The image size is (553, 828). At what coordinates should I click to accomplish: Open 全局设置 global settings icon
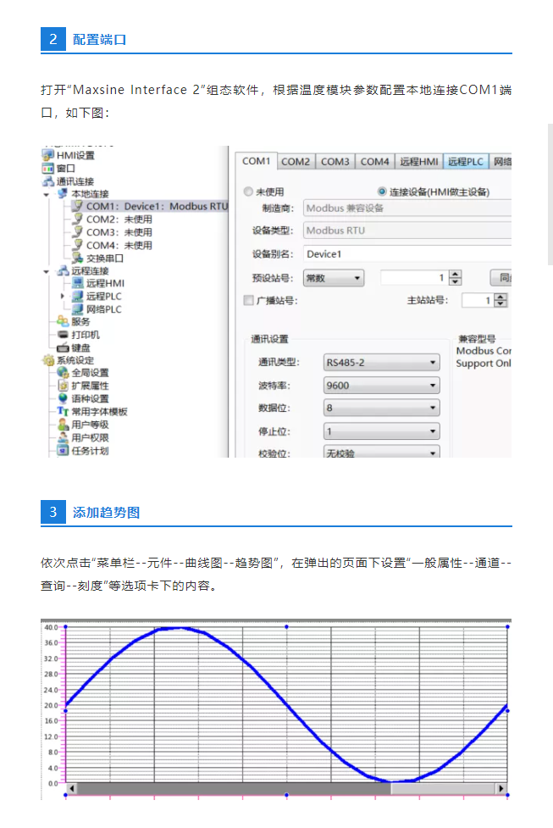(x=62, y=373)
